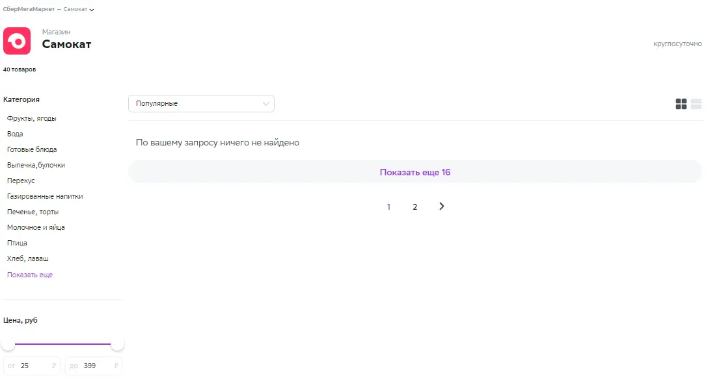Viewport: 719px width, 387px height.
Task: Click Показать еще 16 button
Action: (415, 172)
